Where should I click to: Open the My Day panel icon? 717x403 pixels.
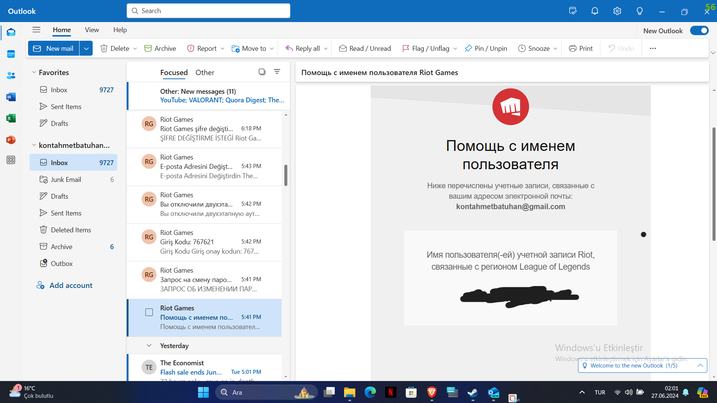point(573,11)
